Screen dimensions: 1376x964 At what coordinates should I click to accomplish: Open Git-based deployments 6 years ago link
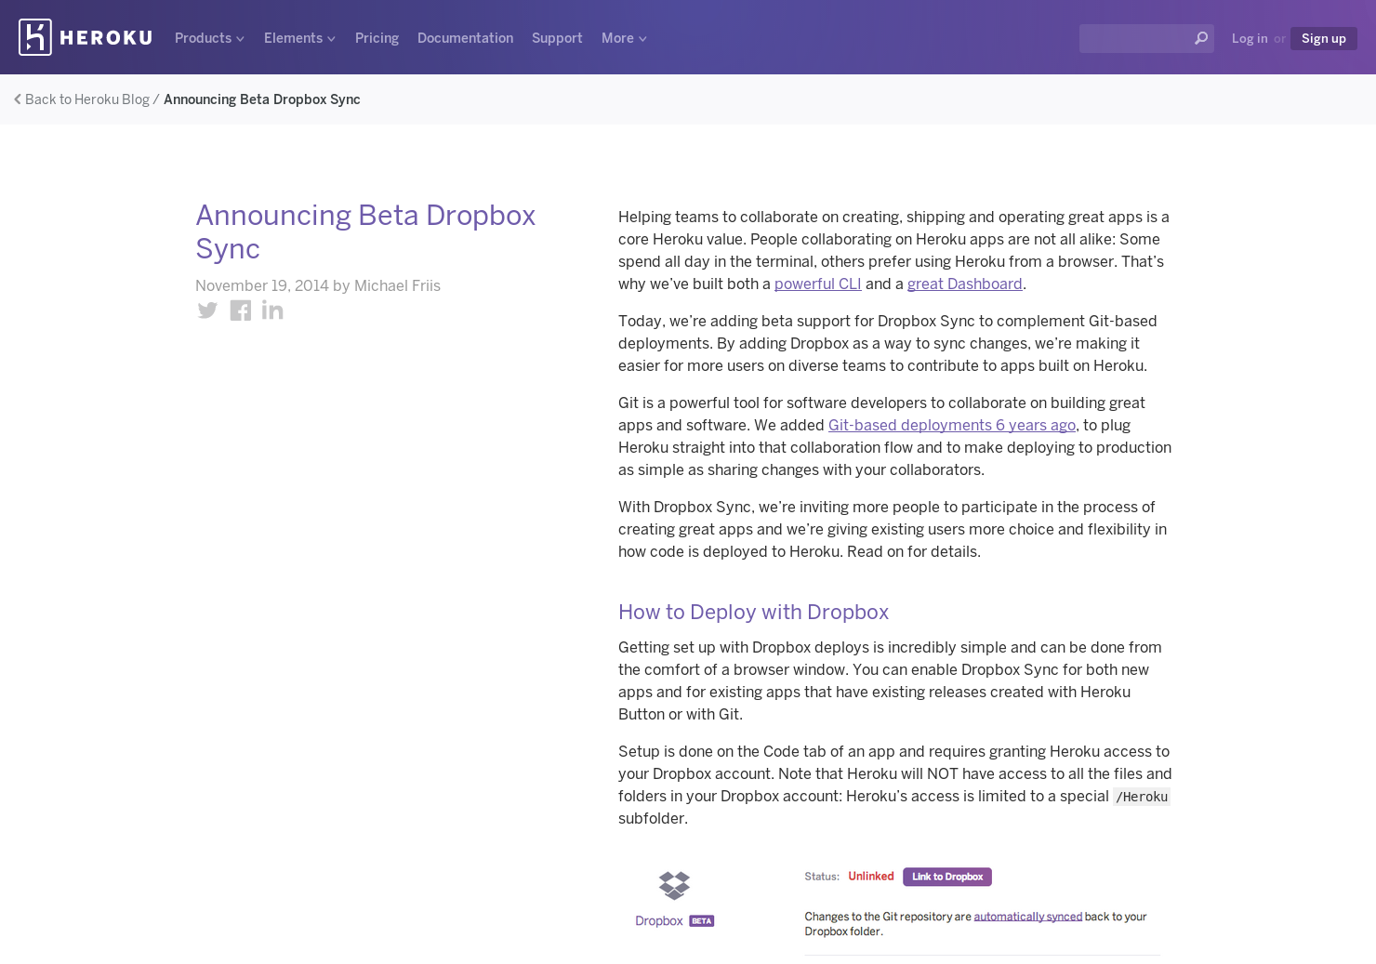point(951,425)
